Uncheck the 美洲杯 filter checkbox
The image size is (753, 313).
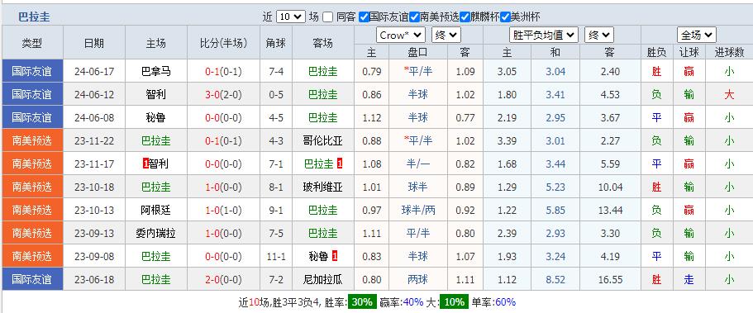[505, 17]
